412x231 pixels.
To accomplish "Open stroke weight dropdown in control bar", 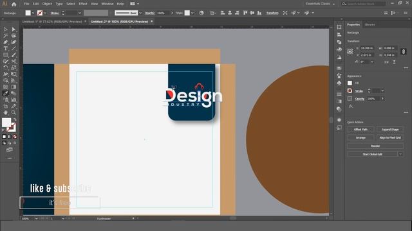I will click(80, 13).
